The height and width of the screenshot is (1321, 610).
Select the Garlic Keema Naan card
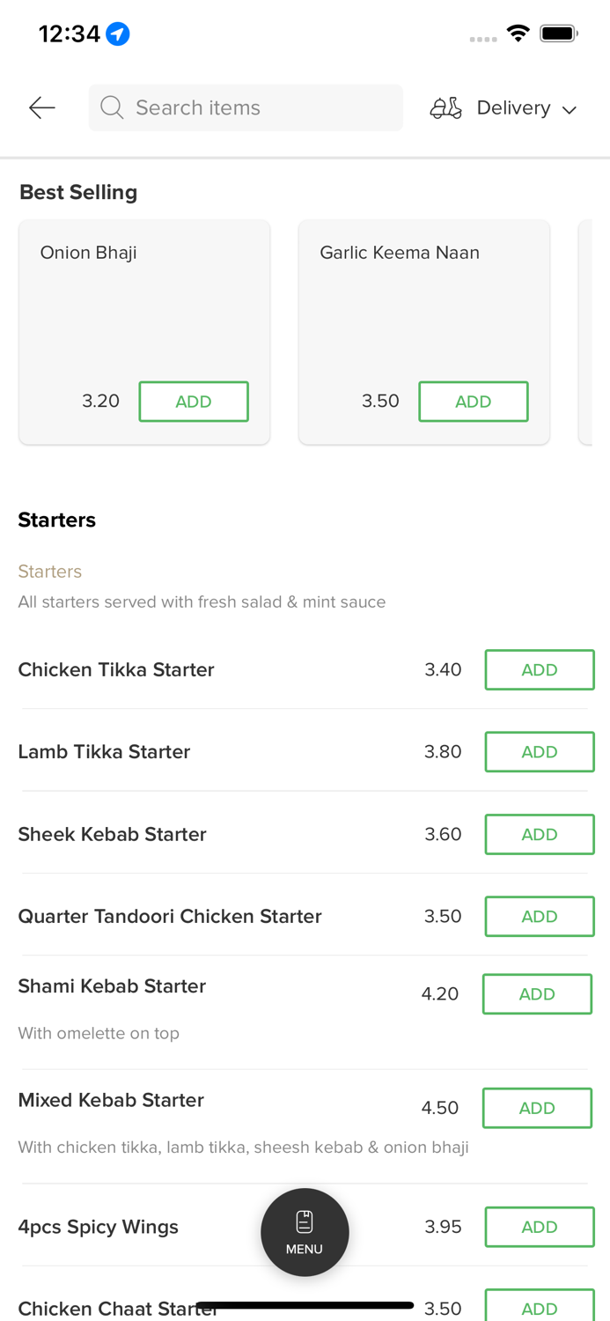click(x=423, y=308)
